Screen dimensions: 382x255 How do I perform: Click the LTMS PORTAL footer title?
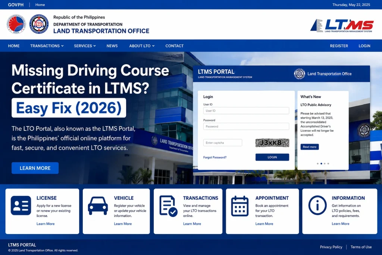tap(22, 245)
